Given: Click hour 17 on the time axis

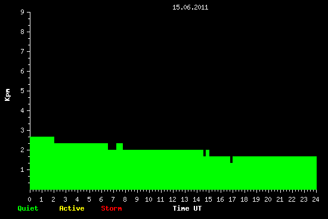Looking at the screenshot, I should [x=232, y=199].
